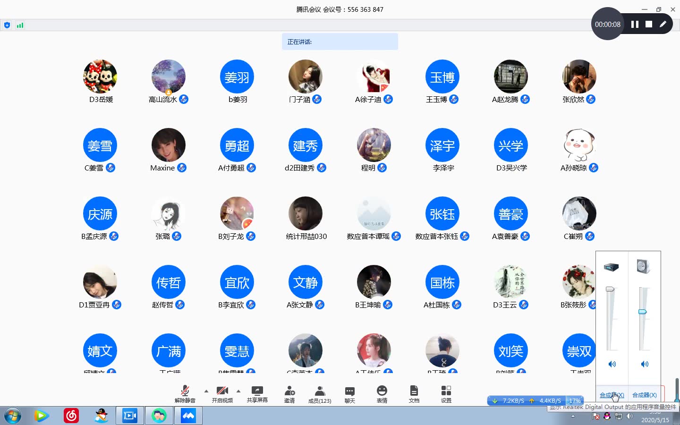
Task: Click the volume icon in system tray
Action: pyautogui.click(x=629, y=416)
